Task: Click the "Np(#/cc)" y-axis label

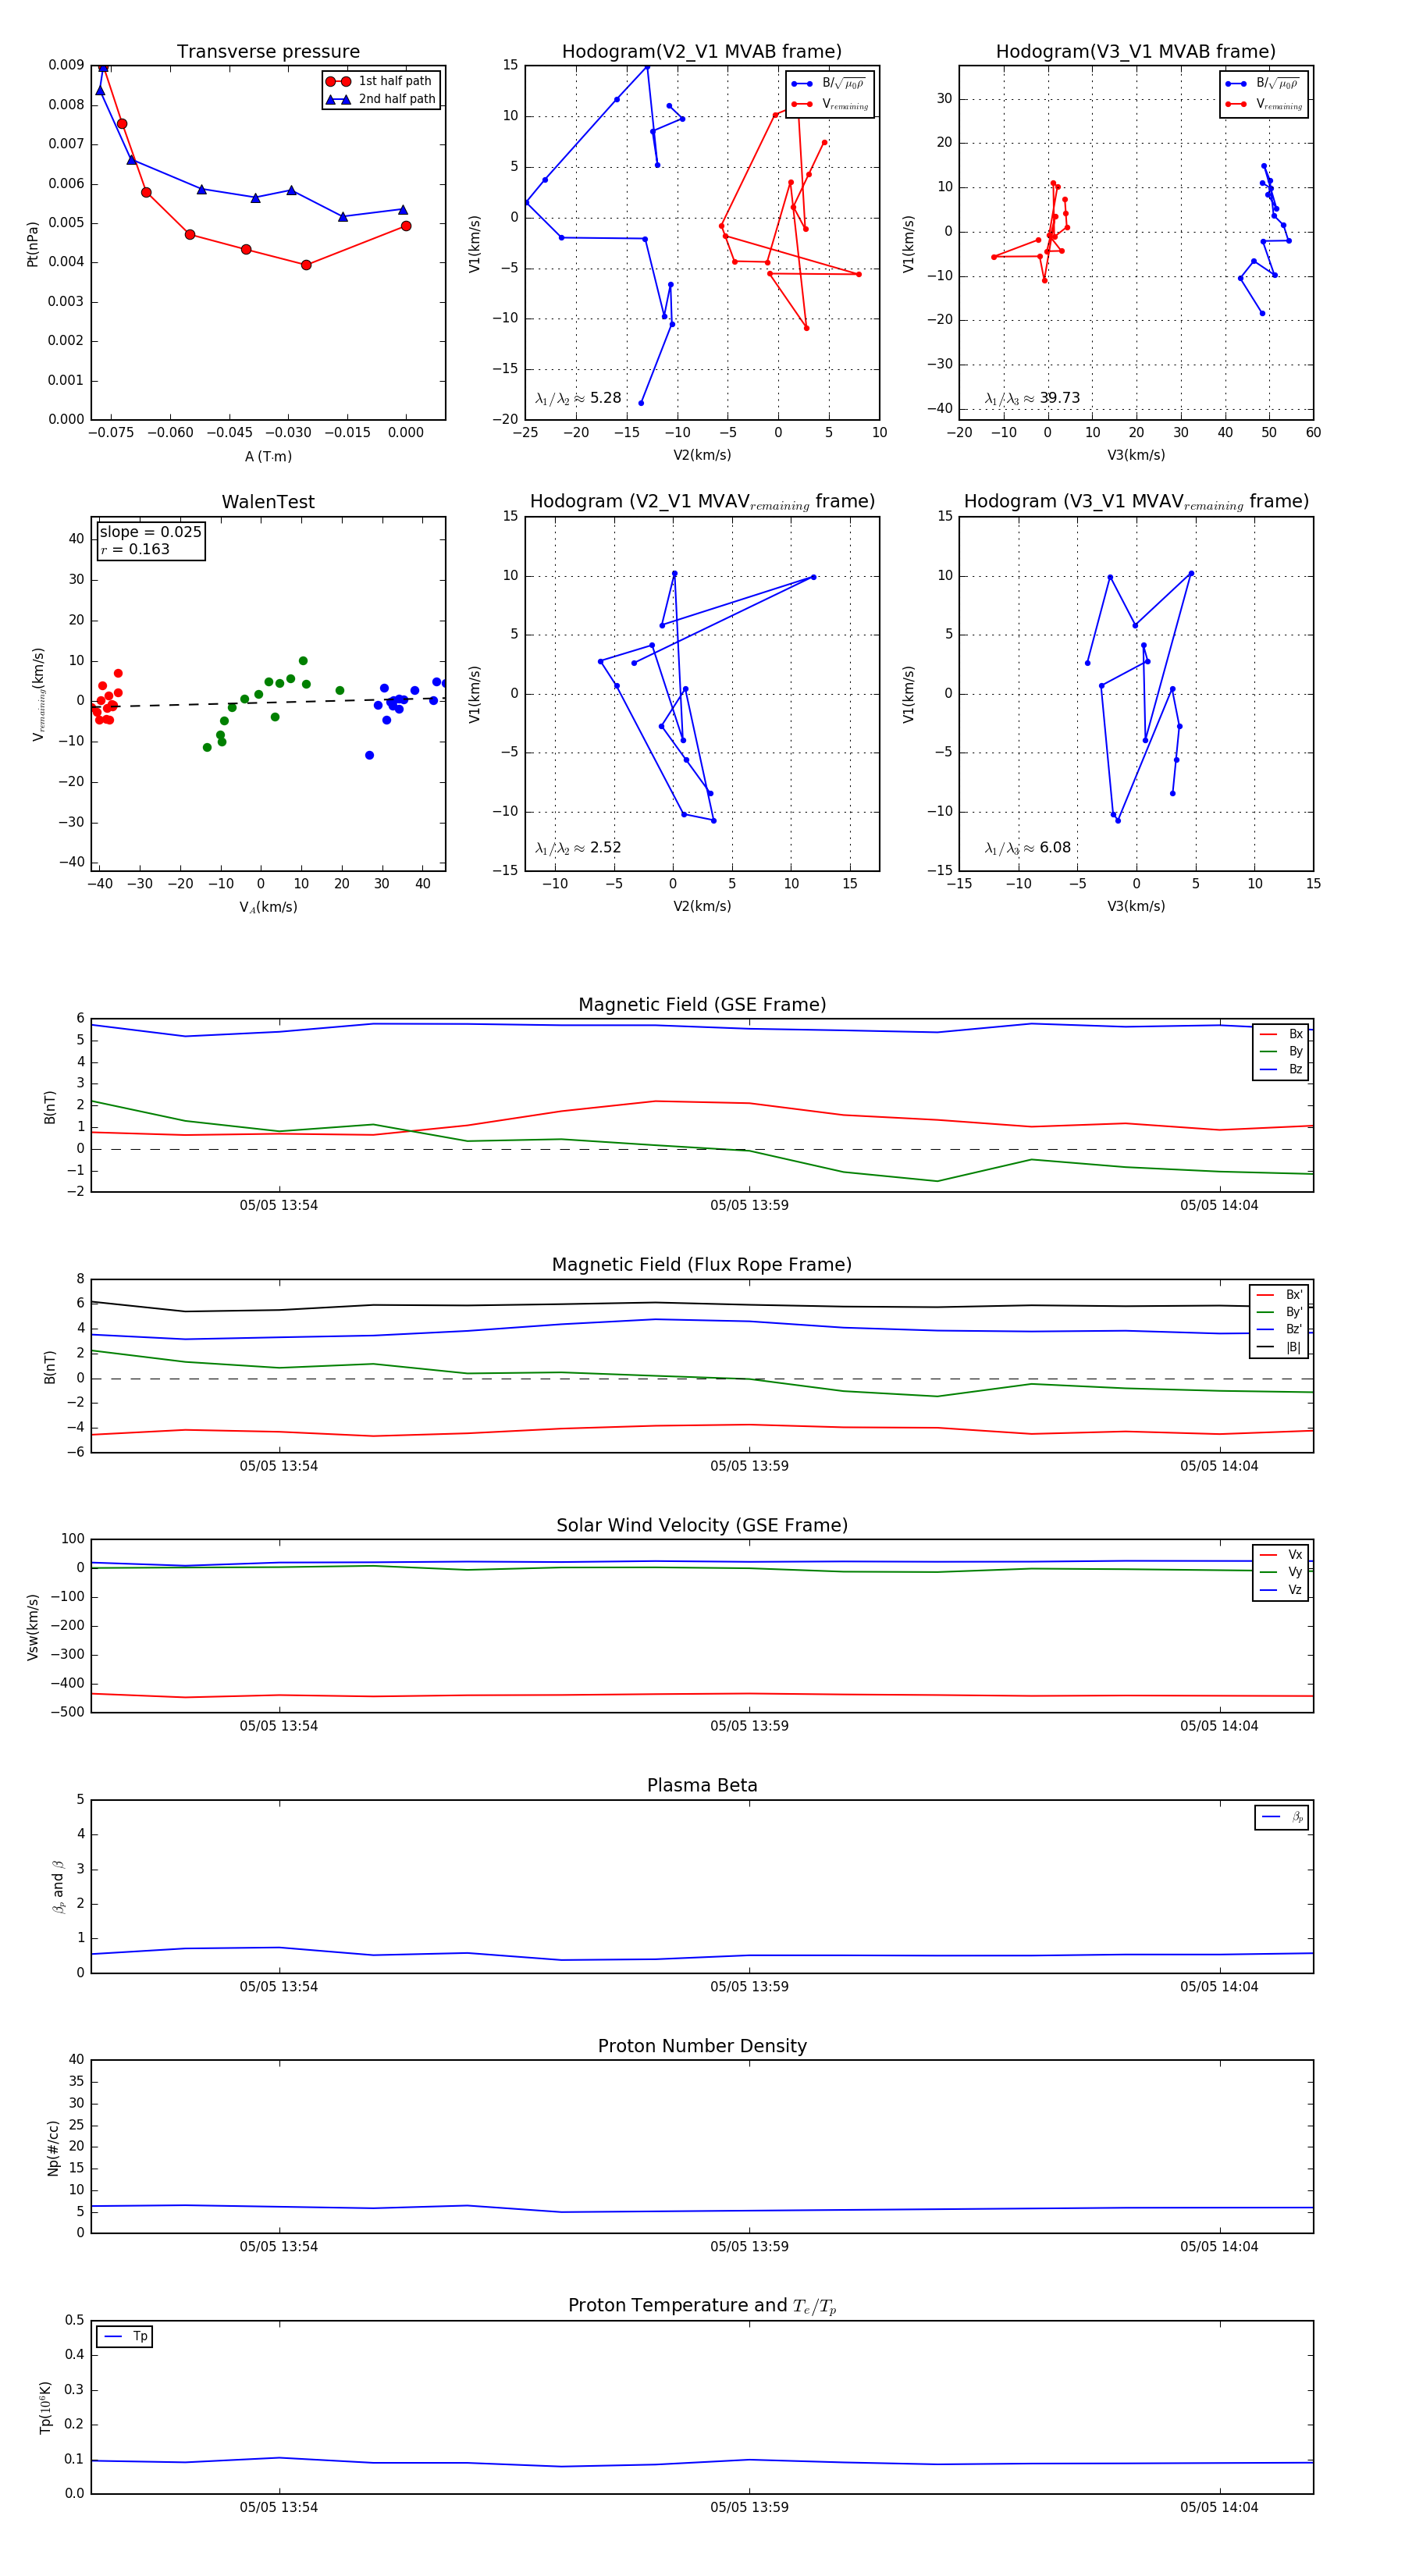Action: [53, 2148]
